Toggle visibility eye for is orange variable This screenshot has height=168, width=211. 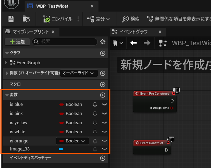pyautogui.click(x=104, y=141)
